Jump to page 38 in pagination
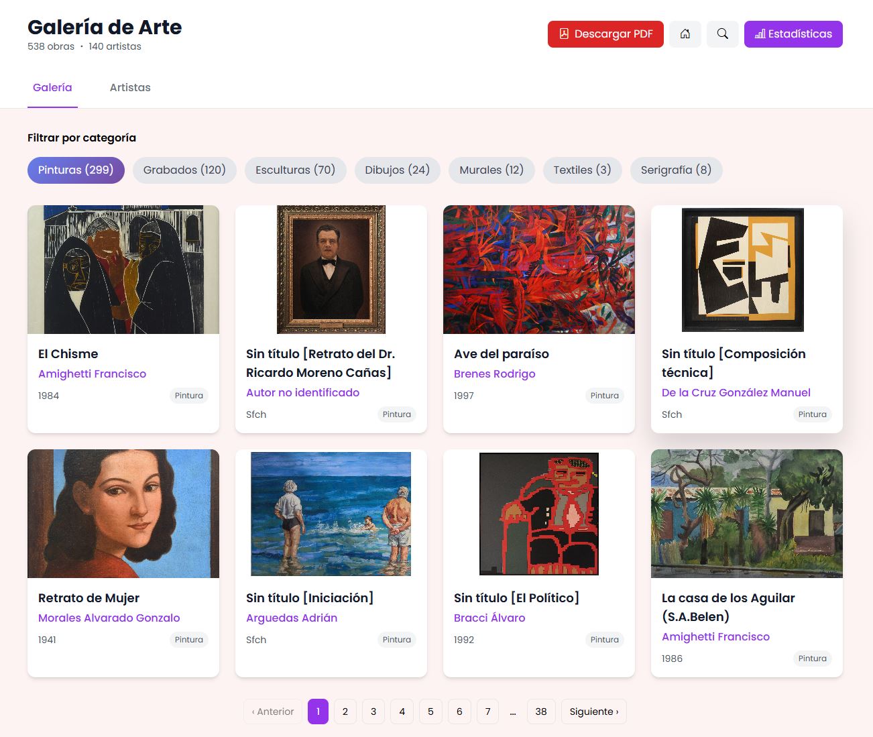The height and width of the screenshot is (737, 873). 541,712
